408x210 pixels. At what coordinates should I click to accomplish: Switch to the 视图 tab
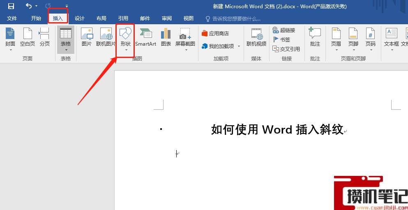click(x=189, y=18)
